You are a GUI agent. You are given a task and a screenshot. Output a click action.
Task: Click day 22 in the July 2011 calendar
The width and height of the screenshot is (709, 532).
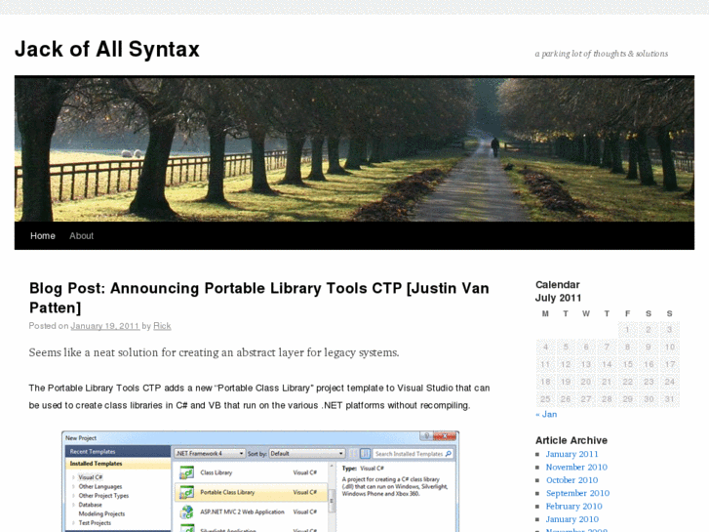628,382
